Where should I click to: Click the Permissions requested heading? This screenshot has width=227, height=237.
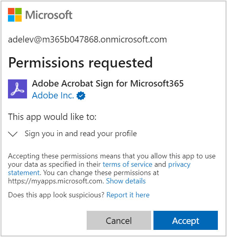click(80, 63)
